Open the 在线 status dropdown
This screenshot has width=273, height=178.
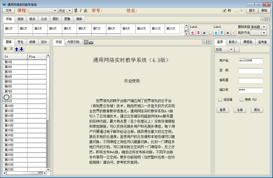pos(231,50)
